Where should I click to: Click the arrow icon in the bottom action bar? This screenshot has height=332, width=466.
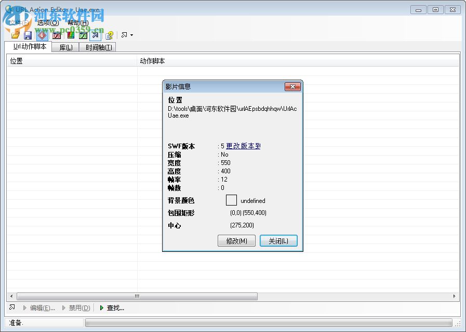(x=11, y=308)
